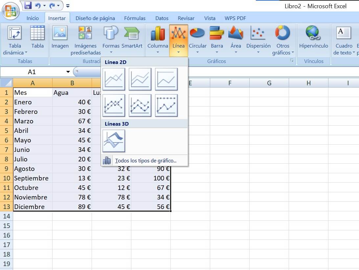The image size is (359, 270).
Task: Open the Gráficos group dialog launcher
Action: tap(292, 61)
